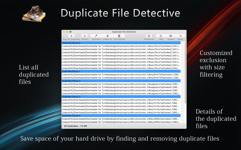This screenshot has height=150, width=241.
Task: Run Auto Mark with the wand icon
Action: coord(96,36)
